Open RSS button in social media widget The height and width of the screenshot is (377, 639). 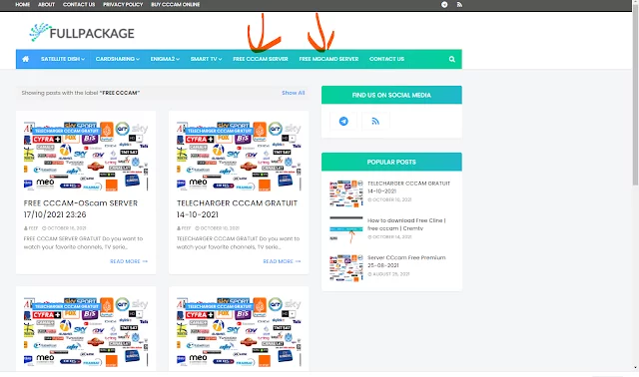pos(375,121)
